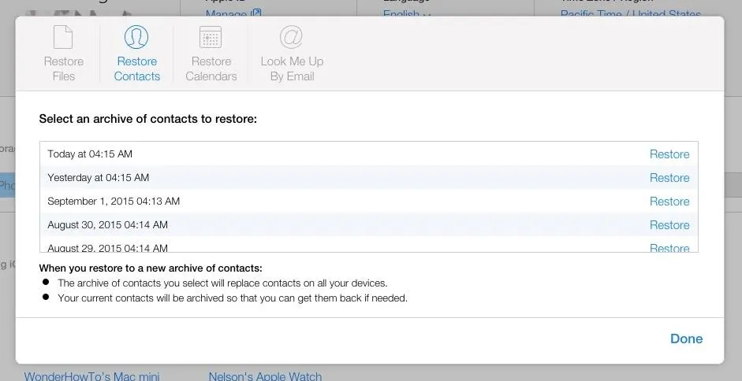742x381 pixels.
Task: Select the Restore Calendars tab label
Action: pos(211,68)
